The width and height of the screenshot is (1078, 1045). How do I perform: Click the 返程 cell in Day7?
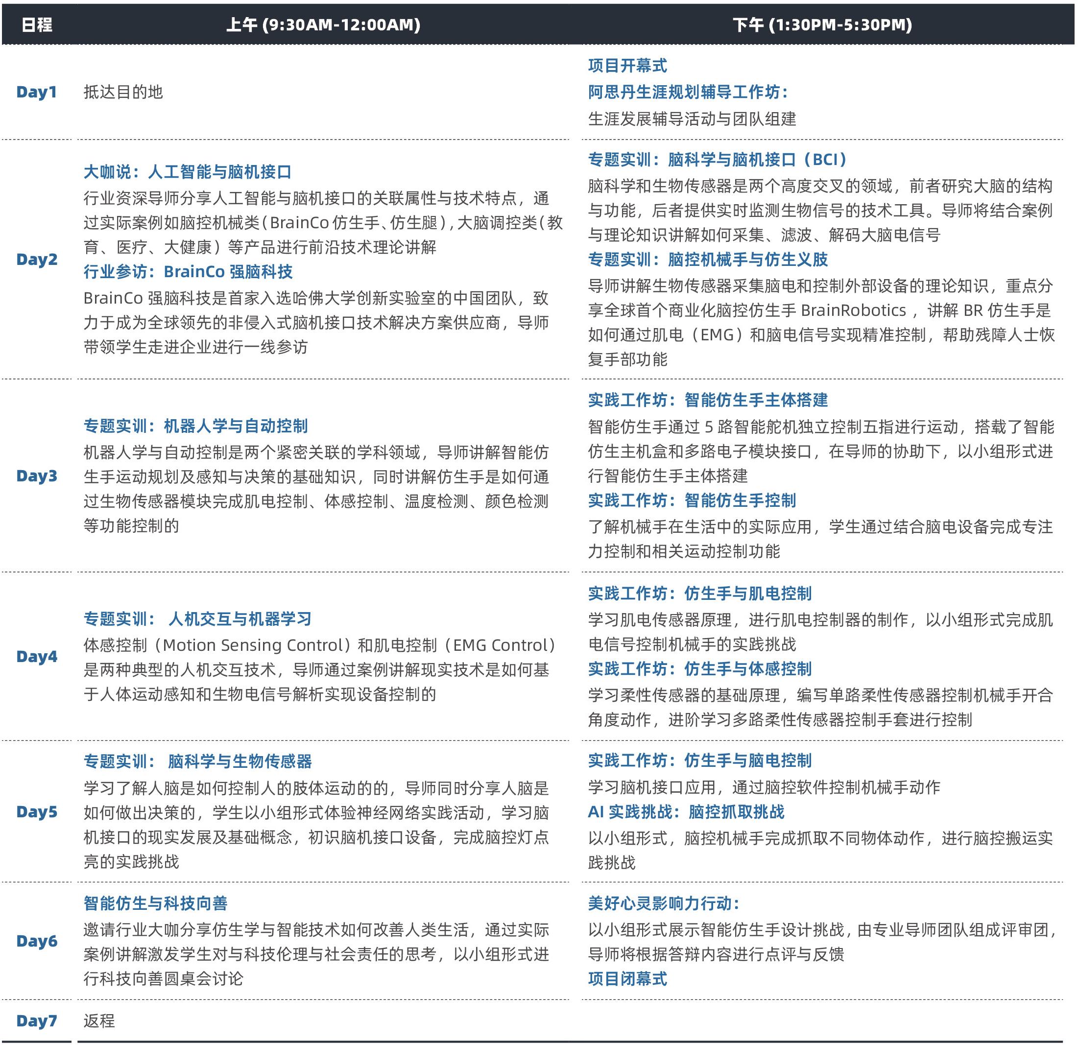tap(99, 1021)
